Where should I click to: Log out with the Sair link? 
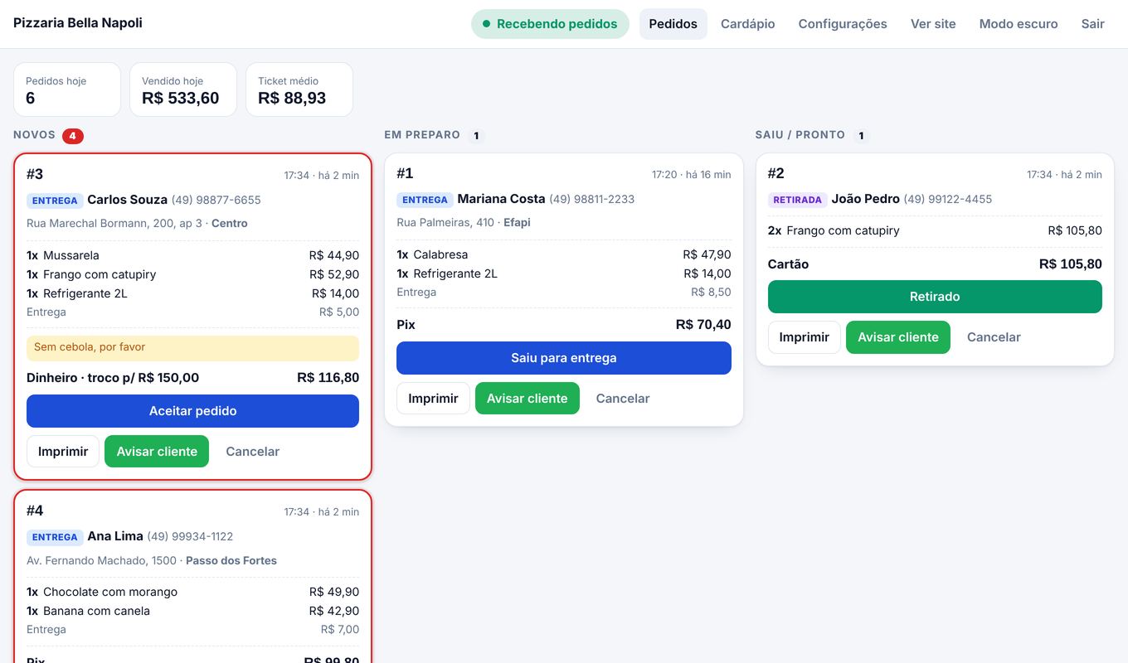point(1092,24)
